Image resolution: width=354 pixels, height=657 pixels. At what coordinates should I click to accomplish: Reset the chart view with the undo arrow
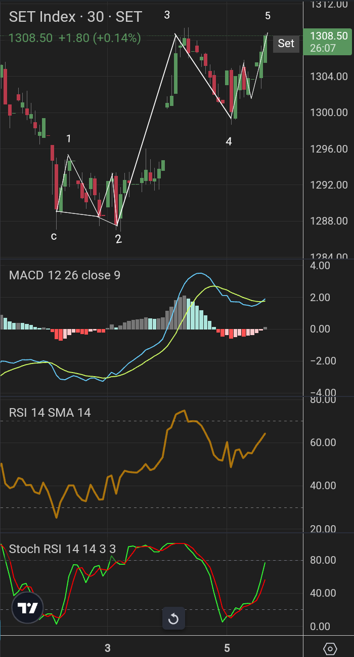tap(173, 619)
